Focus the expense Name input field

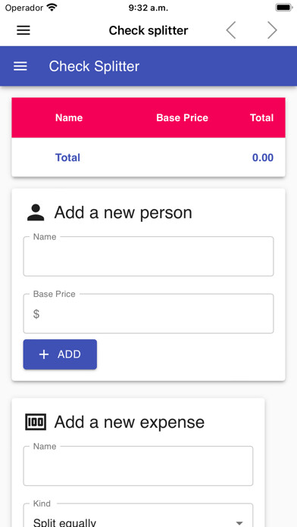(138, 466)
